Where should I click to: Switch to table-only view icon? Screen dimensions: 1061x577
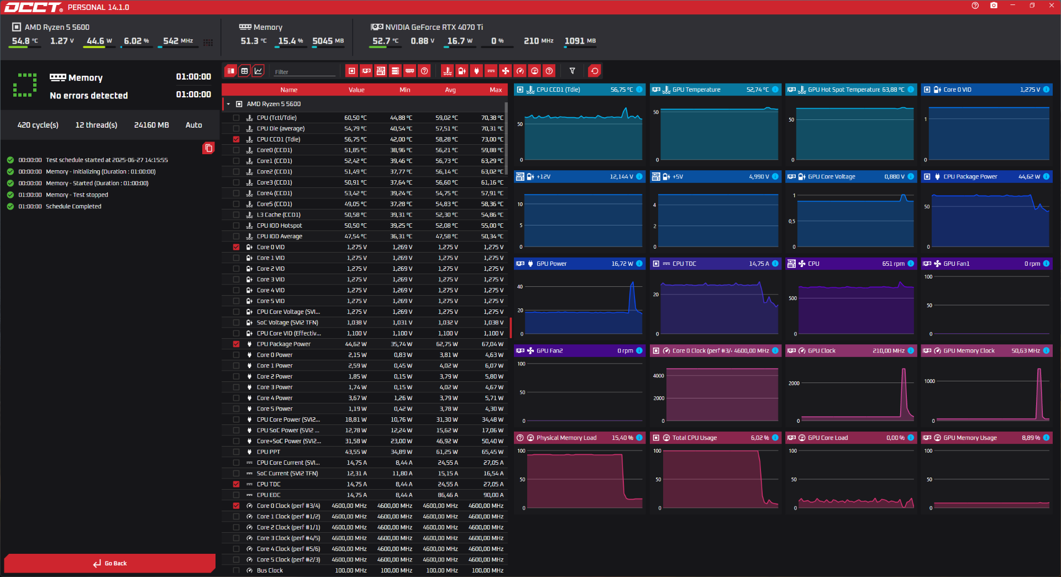coord(245,71)
